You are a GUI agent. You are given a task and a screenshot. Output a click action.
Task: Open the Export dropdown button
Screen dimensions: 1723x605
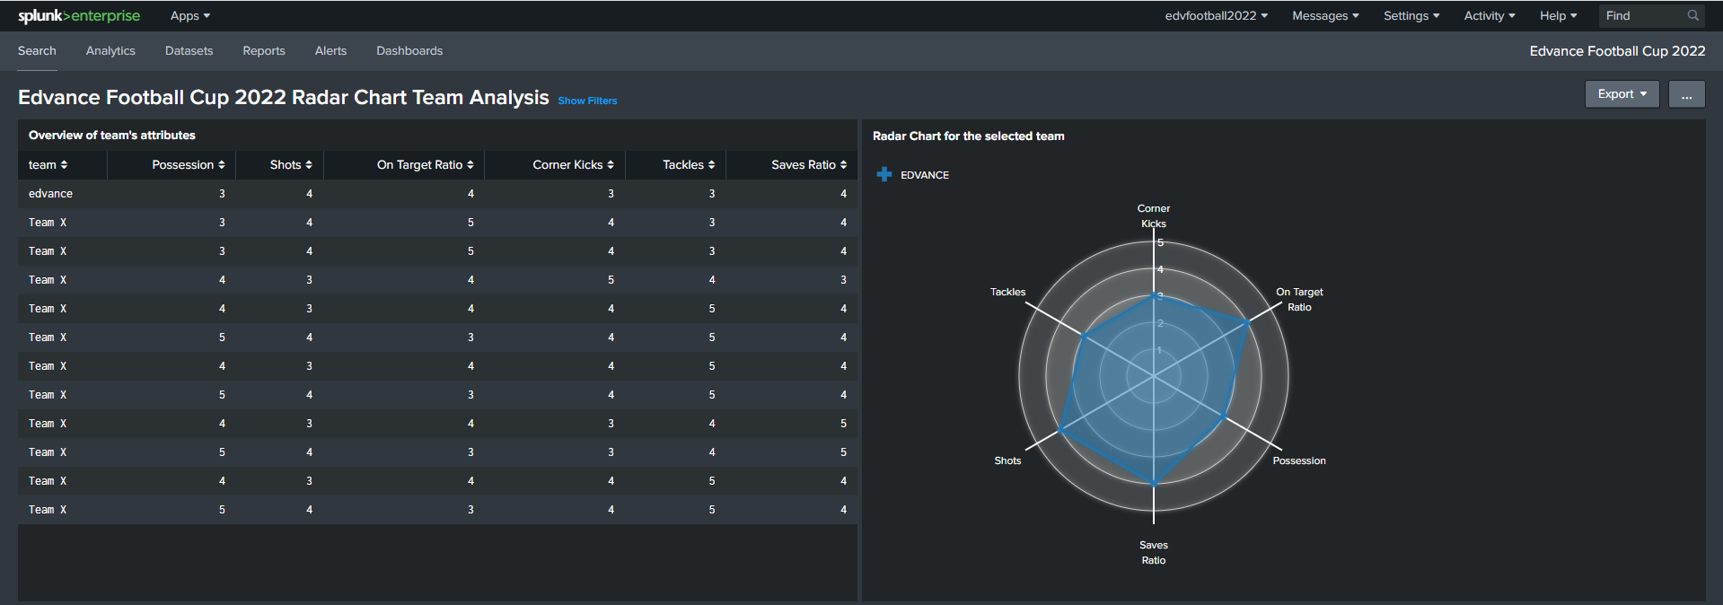pos(1622,94)
